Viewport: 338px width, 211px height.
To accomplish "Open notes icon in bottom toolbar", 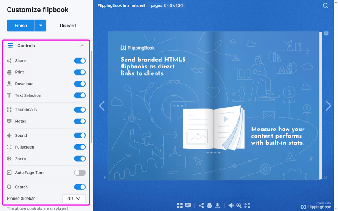I will (x=188, y=206).
